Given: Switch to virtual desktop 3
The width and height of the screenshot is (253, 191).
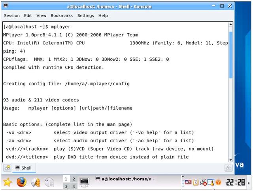Looking at the screenshot, I should tap(66, 186).
